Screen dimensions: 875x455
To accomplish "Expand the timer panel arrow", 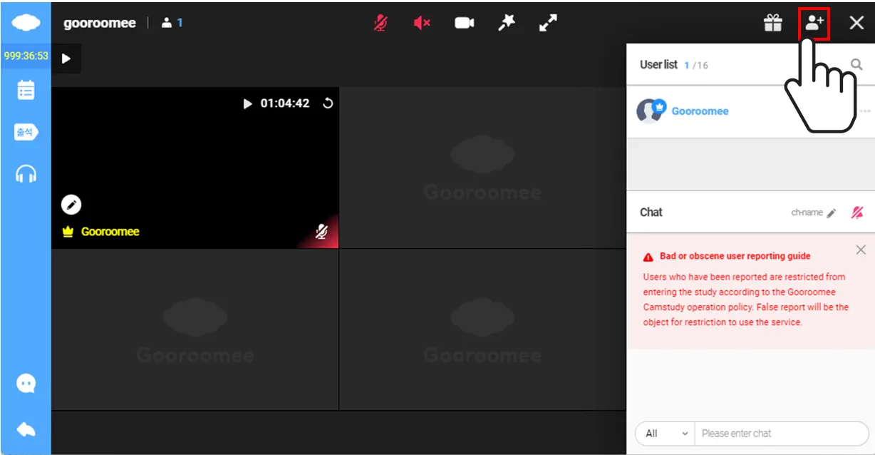I will (66, 58).
